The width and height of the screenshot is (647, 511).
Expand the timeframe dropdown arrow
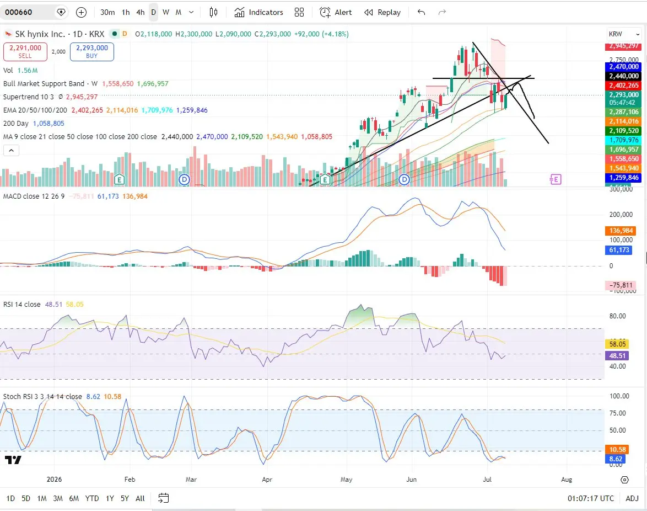click(x=191, y=12)
